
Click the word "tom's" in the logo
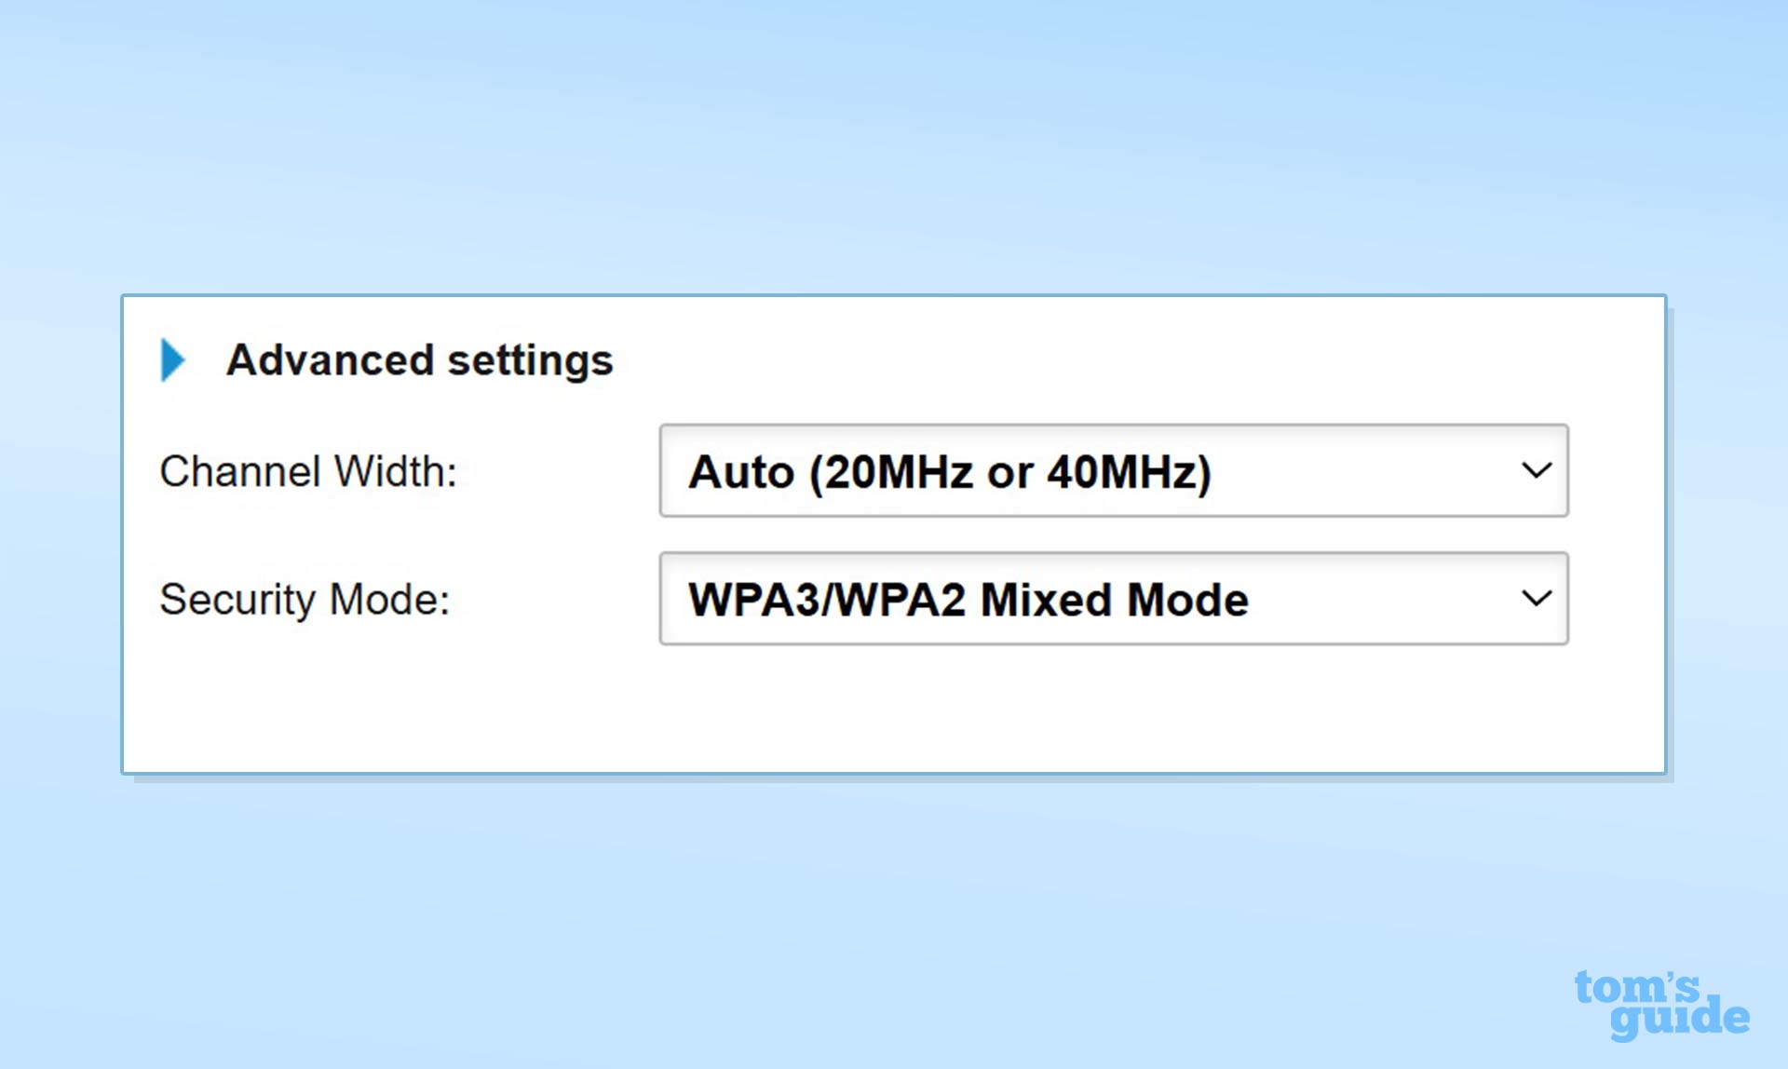coord(1636,987)
